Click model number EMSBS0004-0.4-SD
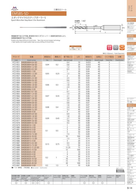The image size is (136, 192). 29,62
